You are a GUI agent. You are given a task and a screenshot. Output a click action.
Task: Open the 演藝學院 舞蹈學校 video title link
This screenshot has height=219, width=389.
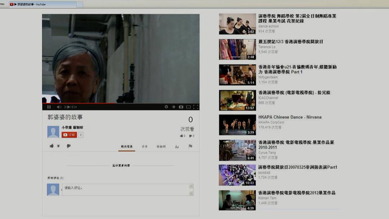(297, 18)
